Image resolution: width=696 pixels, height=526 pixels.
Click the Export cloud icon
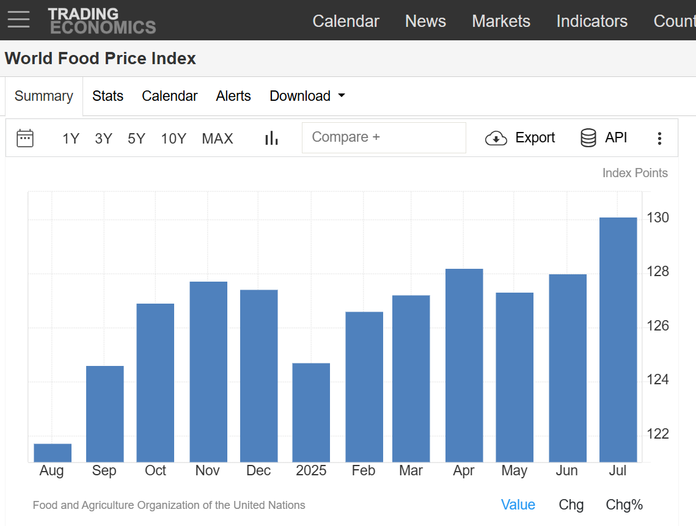coord(497,138)
